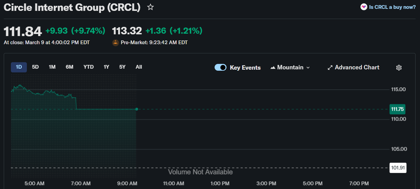Show year-to-date YTD chart
420x189 pixels.
point(88,67)
